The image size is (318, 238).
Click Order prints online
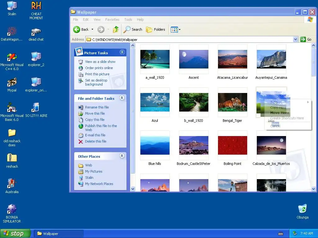pyautogui.click(x=99, y=68)
